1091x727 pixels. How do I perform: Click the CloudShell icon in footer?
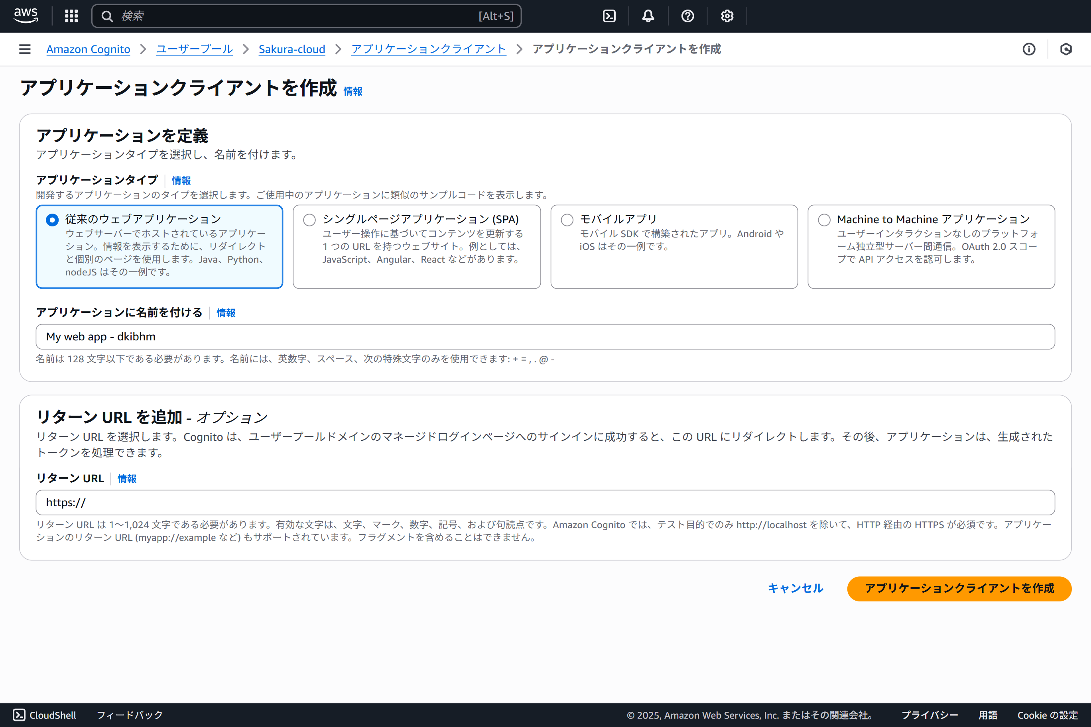[19, 715]
